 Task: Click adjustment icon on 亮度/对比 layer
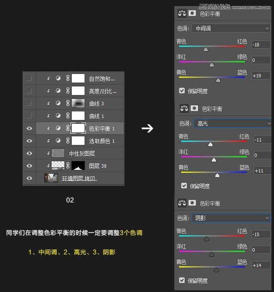point(58,91)
